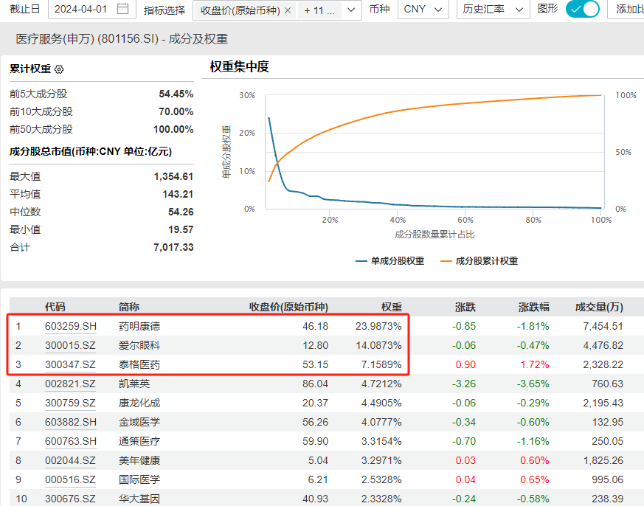
Task: Turn off the 图形 toggle switch
Action: pos(583,10)
